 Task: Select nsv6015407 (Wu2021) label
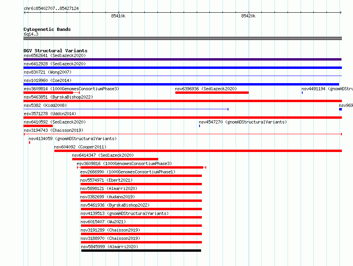point(103,222)
